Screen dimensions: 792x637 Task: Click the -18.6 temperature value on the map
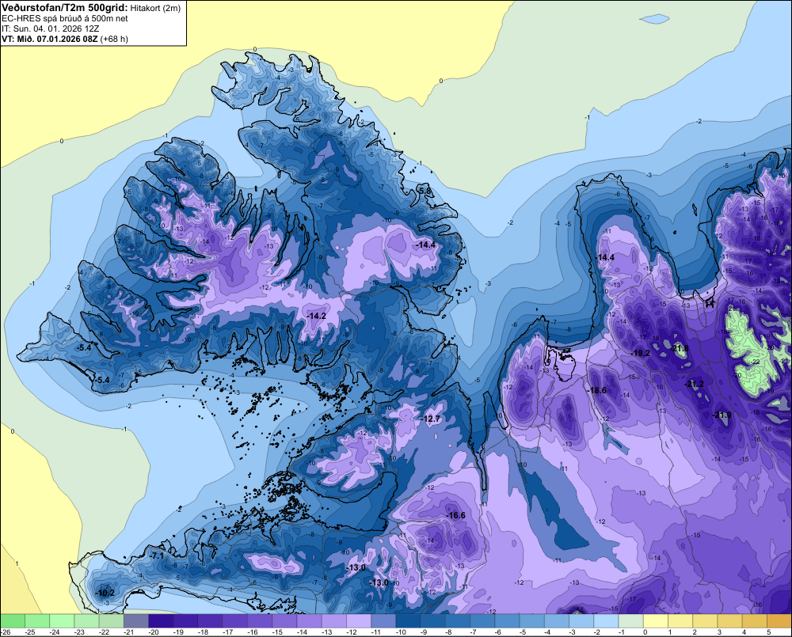pyautogui.click(x=597, y=390)
